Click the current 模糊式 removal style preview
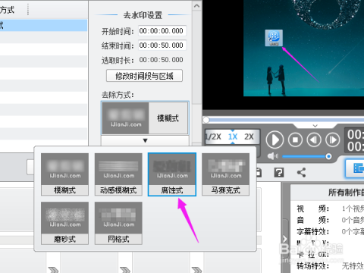Viewport: 364px width, 273px height. (145, 118)
